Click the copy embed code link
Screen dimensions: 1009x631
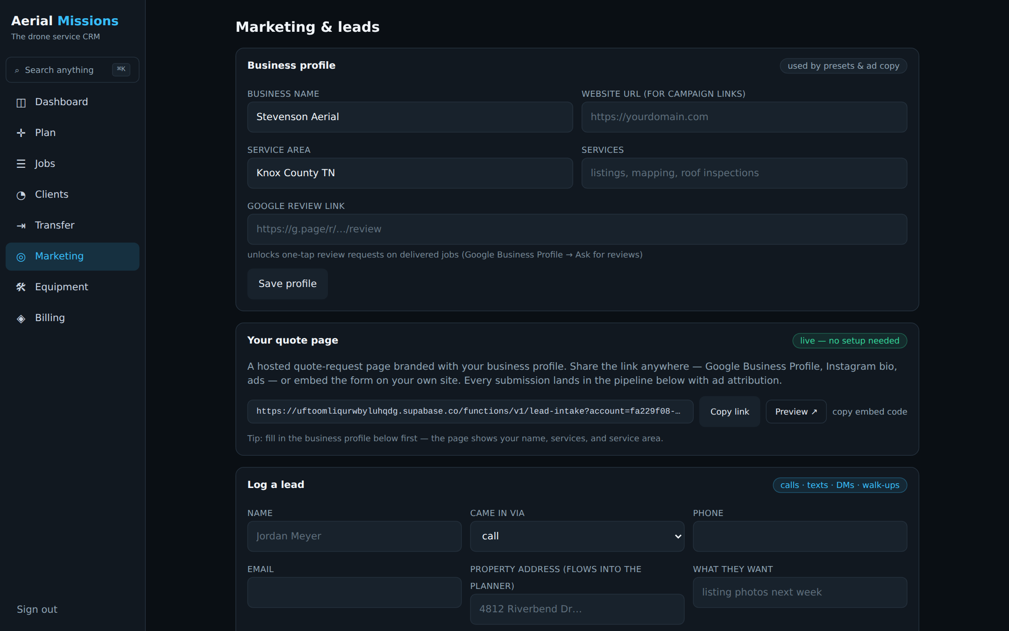click(x=869, y=412)
